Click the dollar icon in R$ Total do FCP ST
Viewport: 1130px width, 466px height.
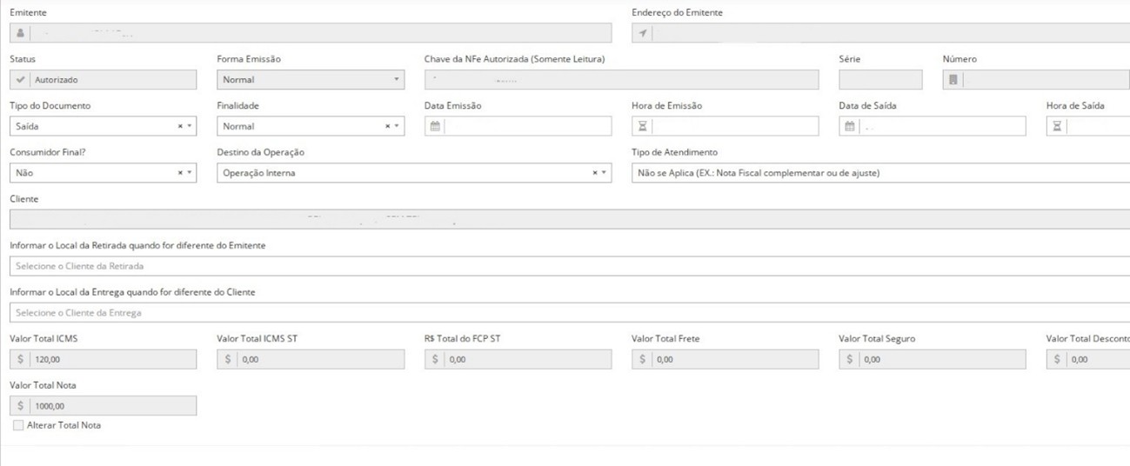pyautogui.click(x=435, y=359)
